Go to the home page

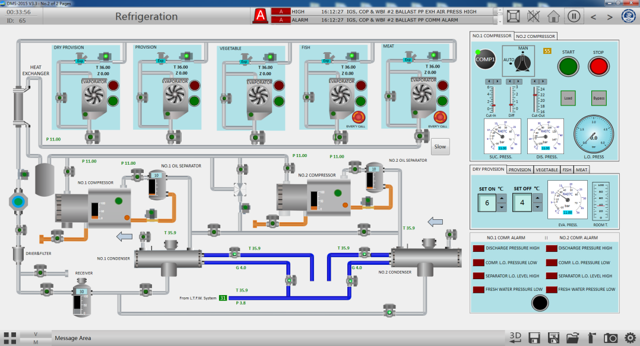pyautogui.click(x=554, y=16)
